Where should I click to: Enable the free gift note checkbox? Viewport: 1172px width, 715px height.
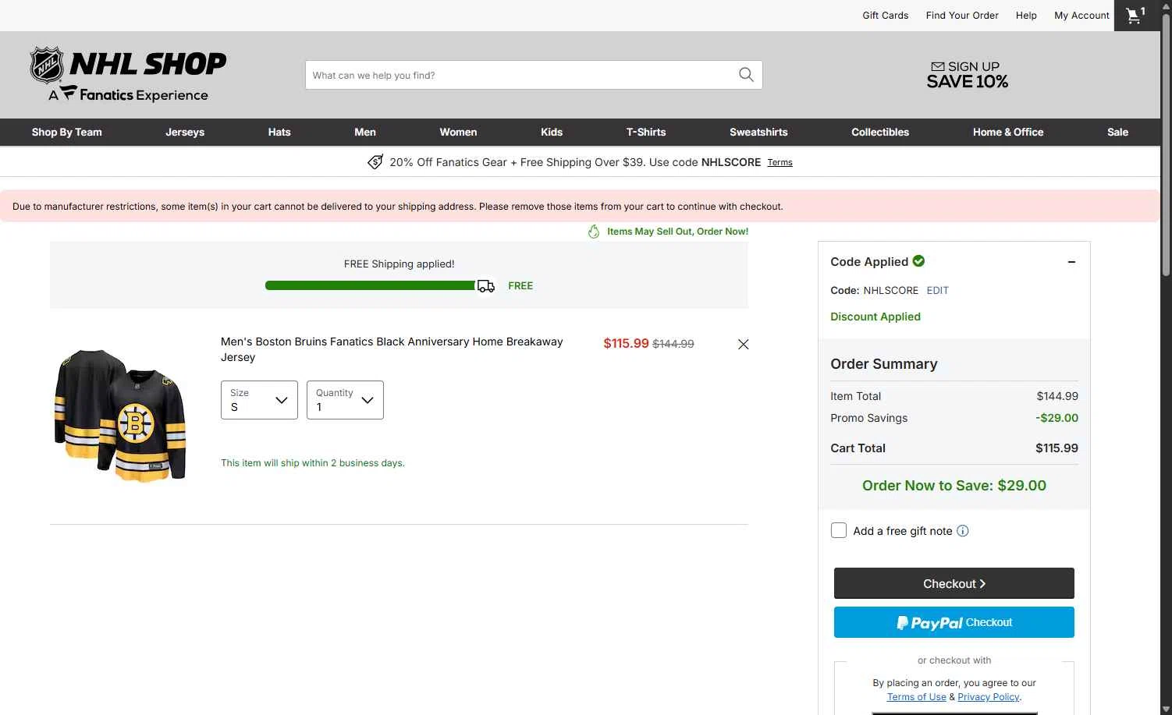(839, 530)
